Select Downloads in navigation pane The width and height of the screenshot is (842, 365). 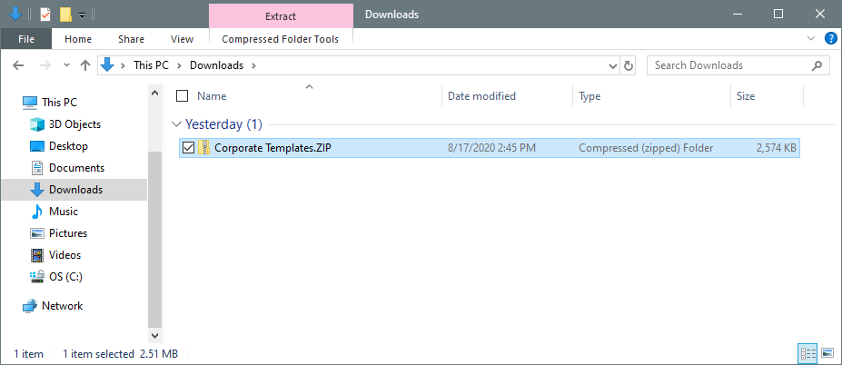[x=74, y=190]
